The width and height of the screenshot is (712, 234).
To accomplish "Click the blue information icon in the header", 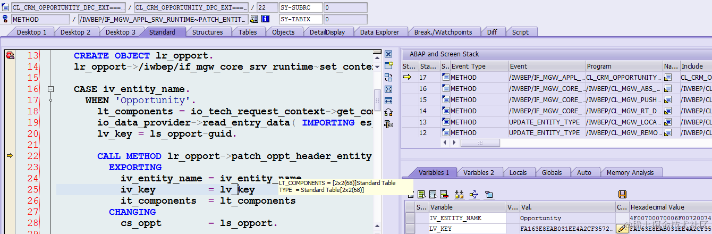I will pyautogui.click(x=266, y=19).
